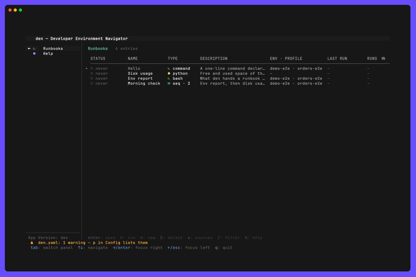Click 'den — Developer Environment Navigator' title
Viewport: 416px width, 277px height.
coord(82,39)
